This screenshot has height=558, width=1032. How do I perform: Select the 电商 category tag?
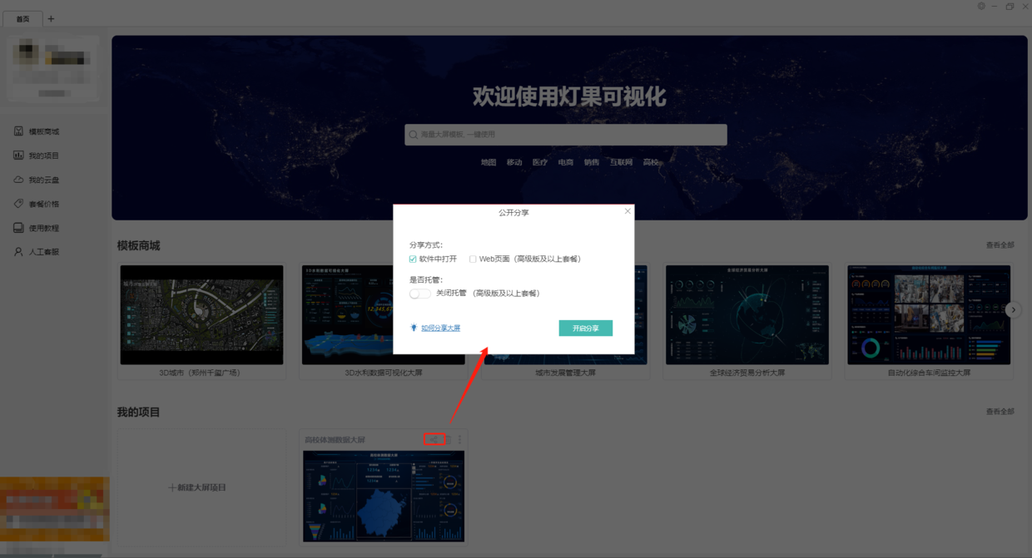(566, 162)
